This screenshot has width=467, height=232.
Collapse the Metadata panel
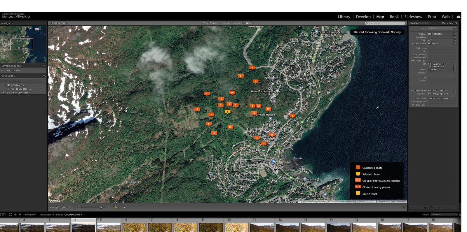[456, 23]
